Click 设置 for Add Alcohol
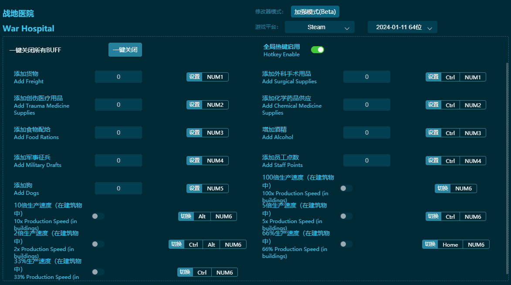511x285 pixels. pos(433,132)
